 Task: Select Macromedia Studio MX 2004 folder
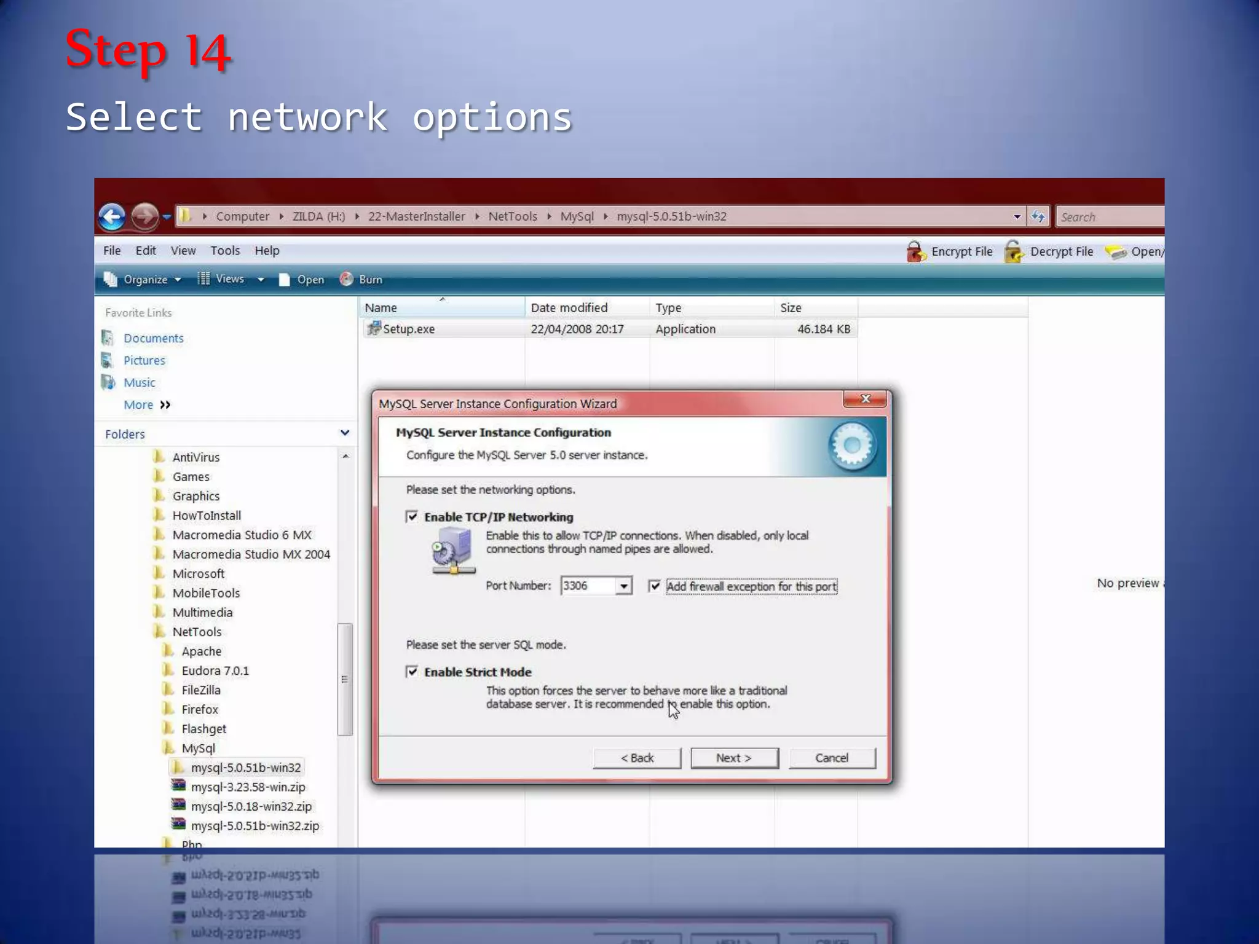(251, 554)
